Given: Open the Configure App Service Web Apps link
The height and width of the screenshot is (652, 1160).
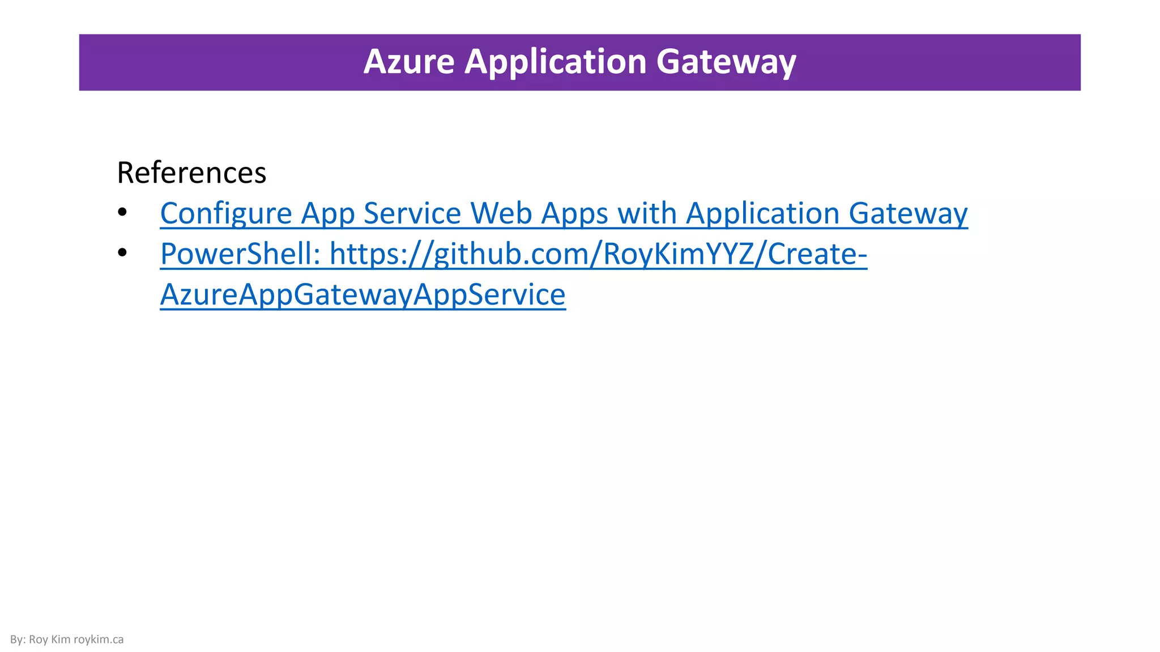Looking at the screenshot, I should (564, 213).
